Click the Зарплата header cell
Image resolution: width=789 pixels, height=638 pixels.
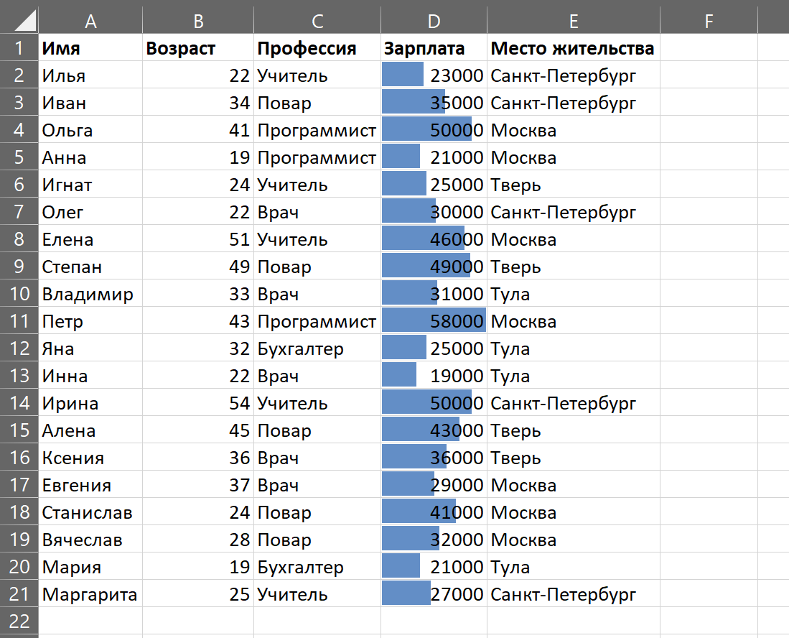434,48
